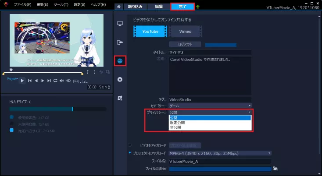Play the project preview
Image resolution: width=322 pixels, height=176 pixels.
[x=22, y=81]
